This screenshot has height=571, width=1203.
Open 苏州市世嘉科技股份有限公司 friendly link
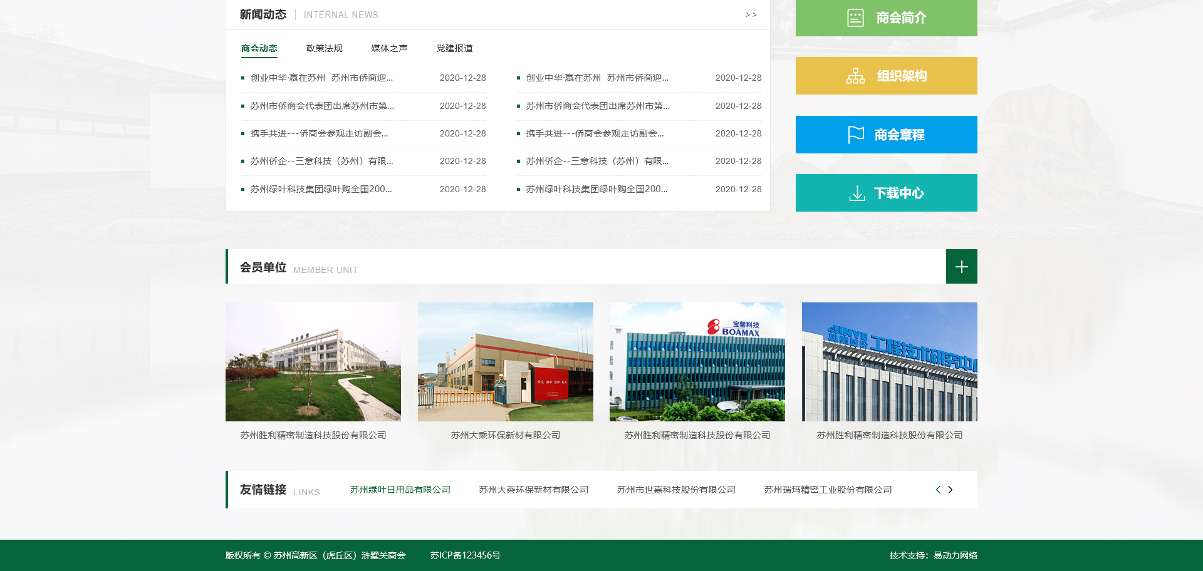tap(675, 490)
